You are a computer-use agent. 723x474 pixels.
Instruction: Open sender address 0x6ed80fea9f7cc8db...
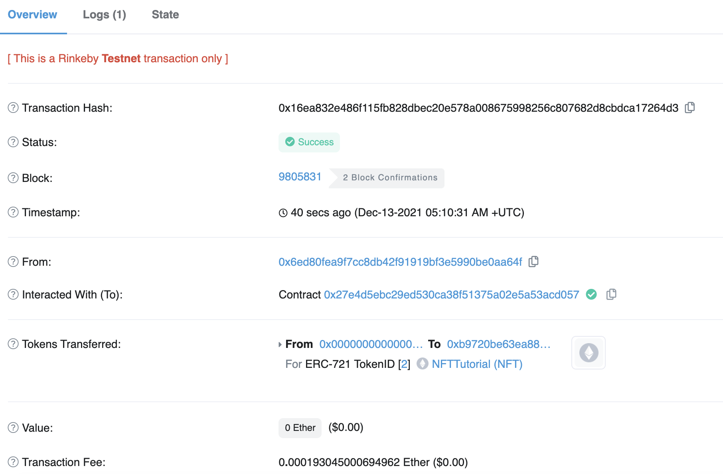pos(400,262)
